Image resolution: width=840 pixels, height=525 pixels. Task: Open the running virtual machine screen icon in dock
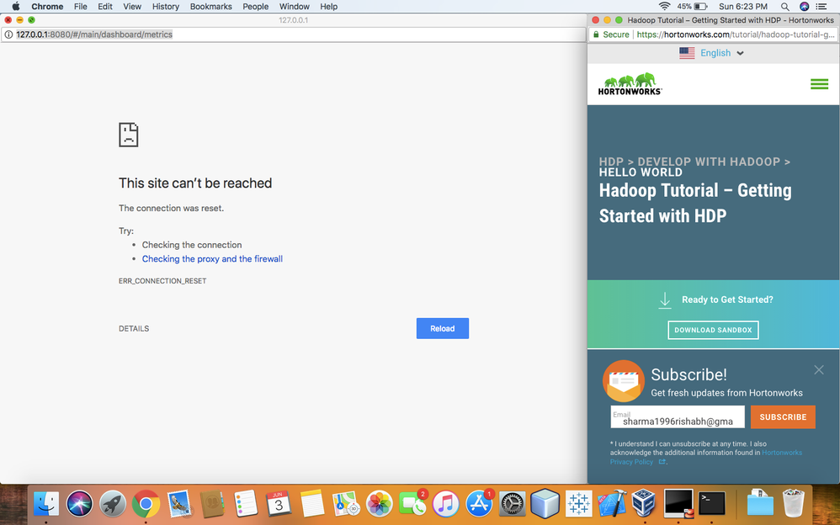click(x=678, y=504)
